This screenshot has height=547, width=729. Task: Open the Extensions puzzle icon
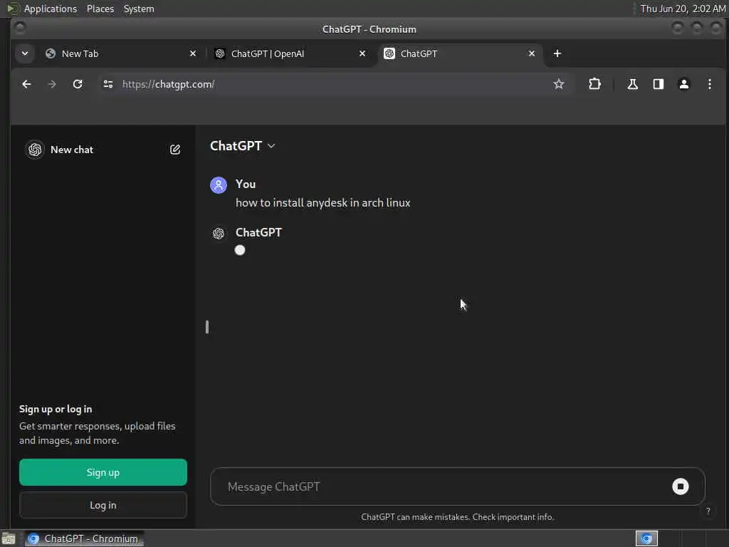594,84
